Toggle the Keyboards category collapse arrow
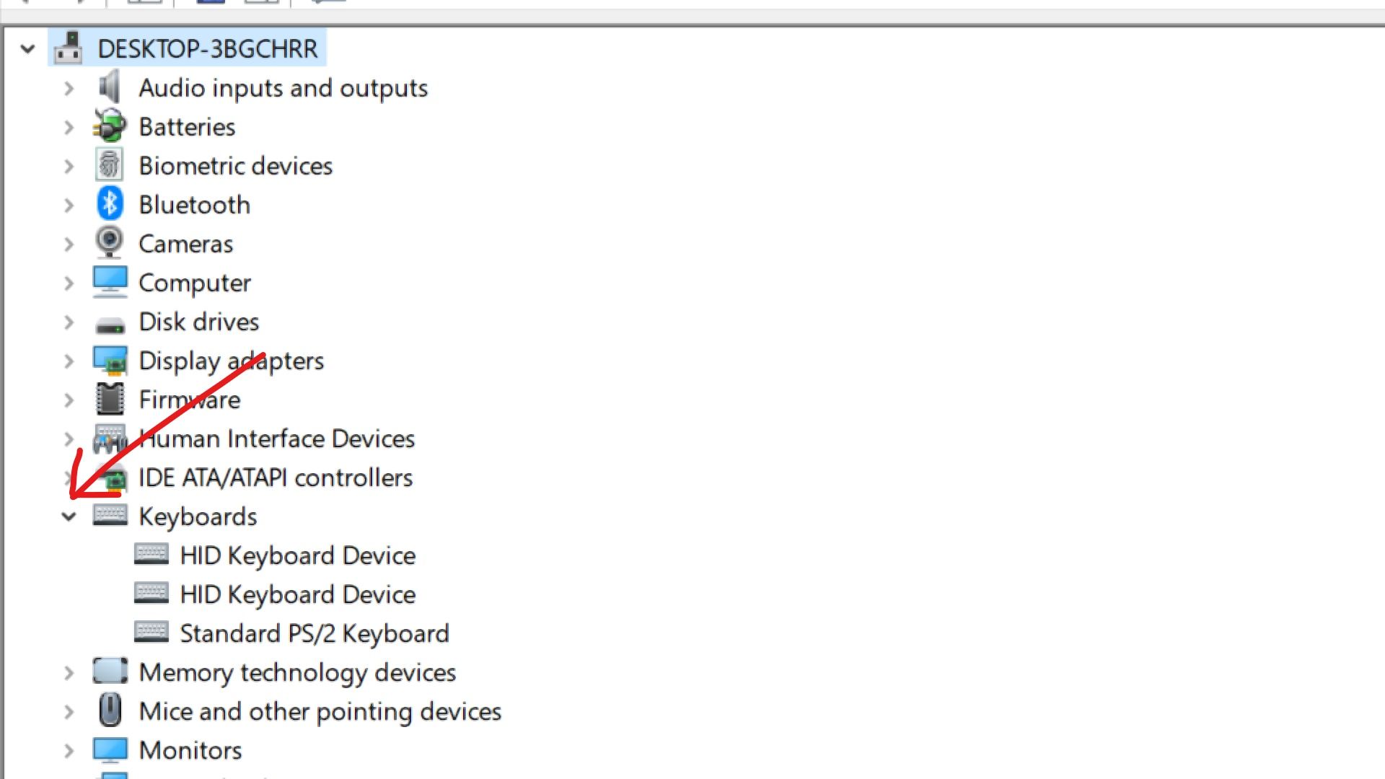 (68, 516)
